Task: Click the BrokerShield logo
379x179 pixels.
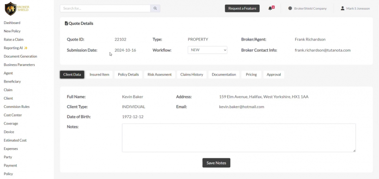Action: [17, 9]
